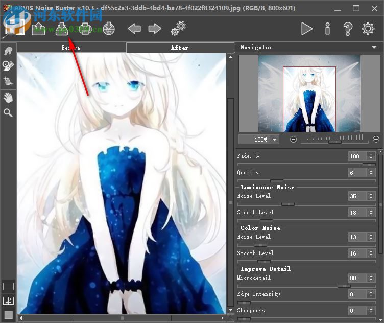Collapse the Navigator panel using its arrow
The height and width of the screenshot is (323, 384).
click(374, 48)
